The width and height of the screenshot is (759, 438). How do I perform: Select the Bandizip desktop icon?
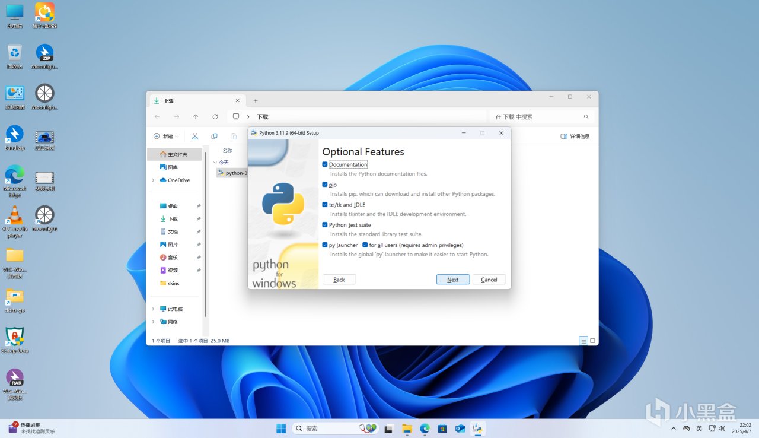[x=15, y=138]
